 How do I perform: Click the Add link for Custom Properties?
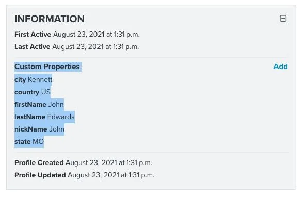click(281, 67)
